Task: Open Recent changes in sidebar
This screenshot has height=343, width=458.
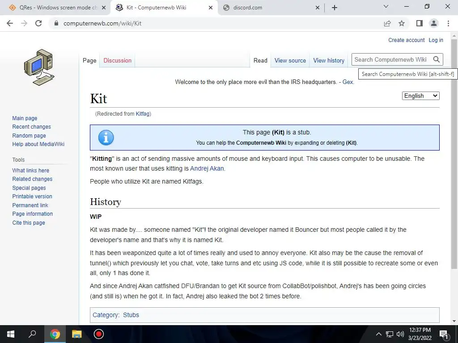Action: 32,127
